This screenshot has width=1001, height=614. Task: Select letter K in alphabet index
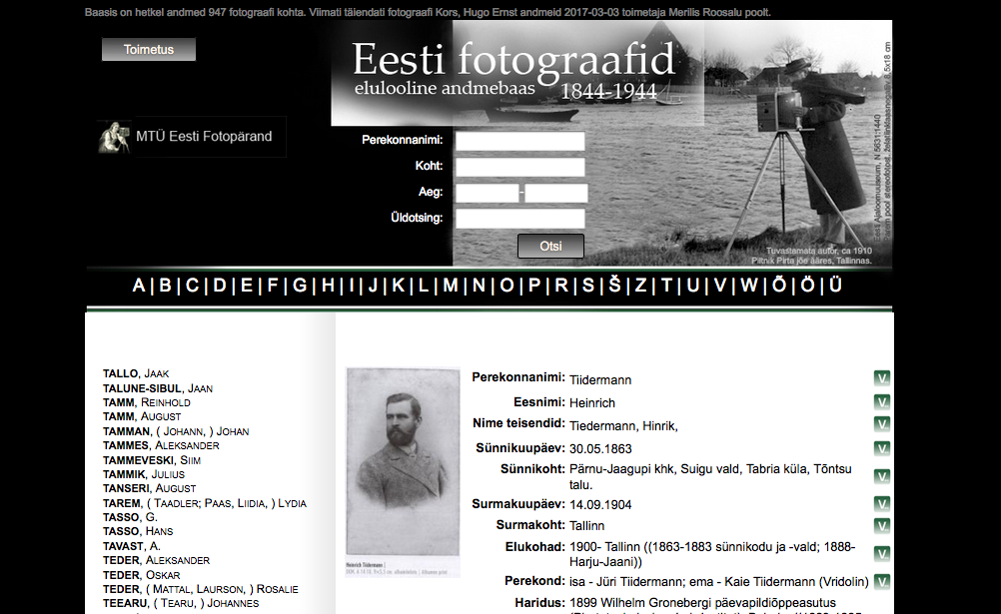(x=399, y=286)
